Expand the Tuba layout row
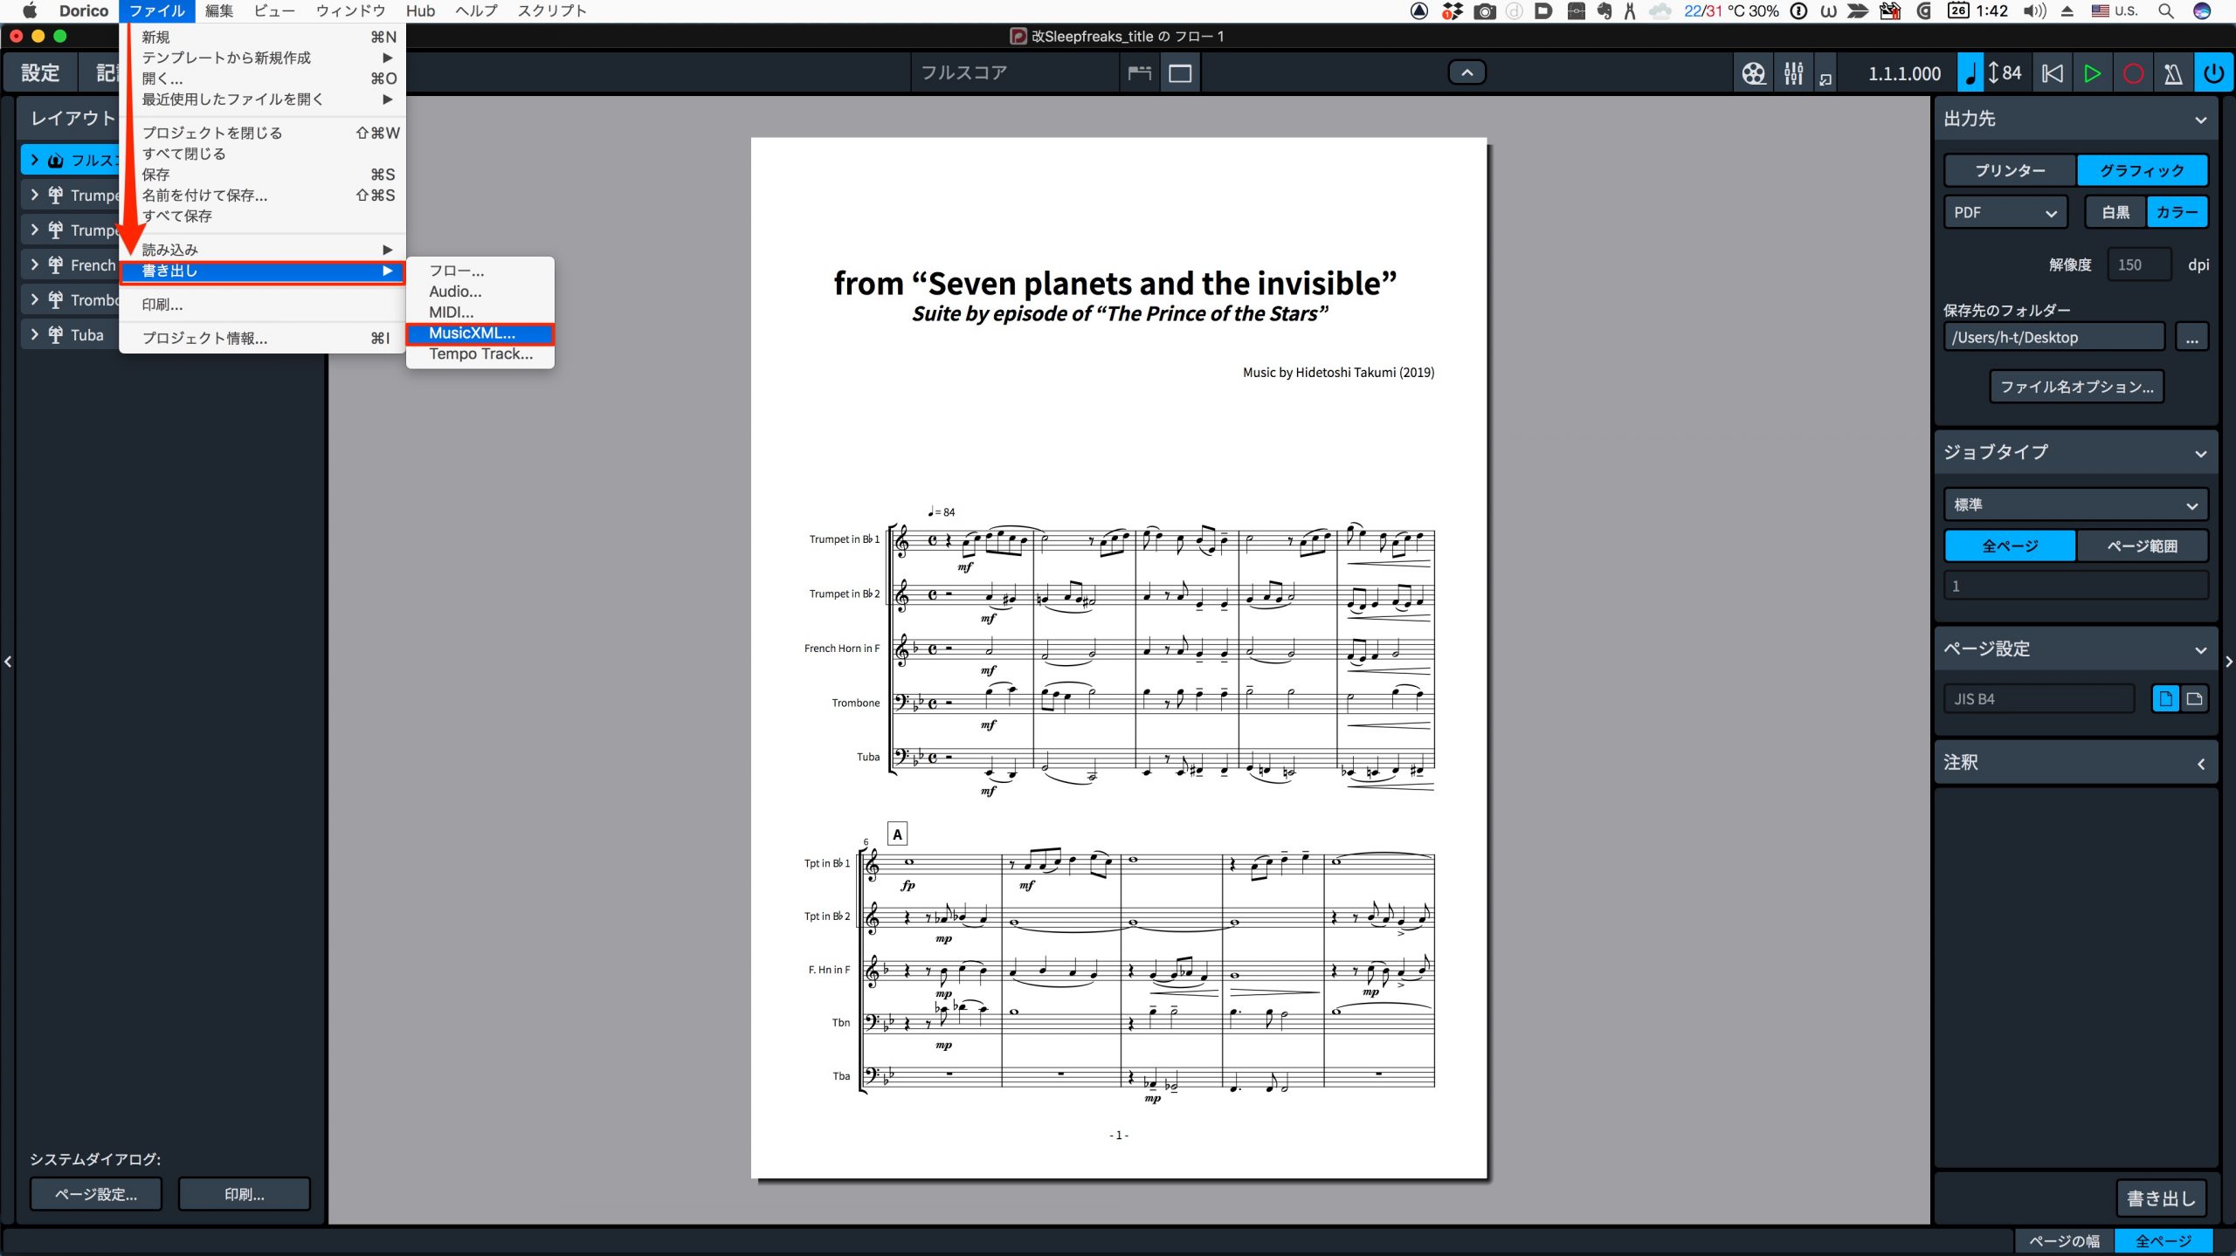 [x=34, y=334]
